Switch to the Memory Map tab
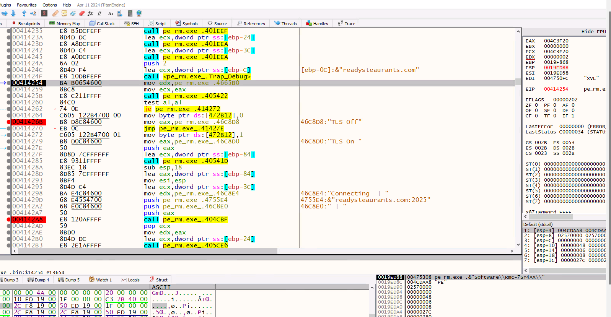Screen dimensions: 611x317 [65, 24]
